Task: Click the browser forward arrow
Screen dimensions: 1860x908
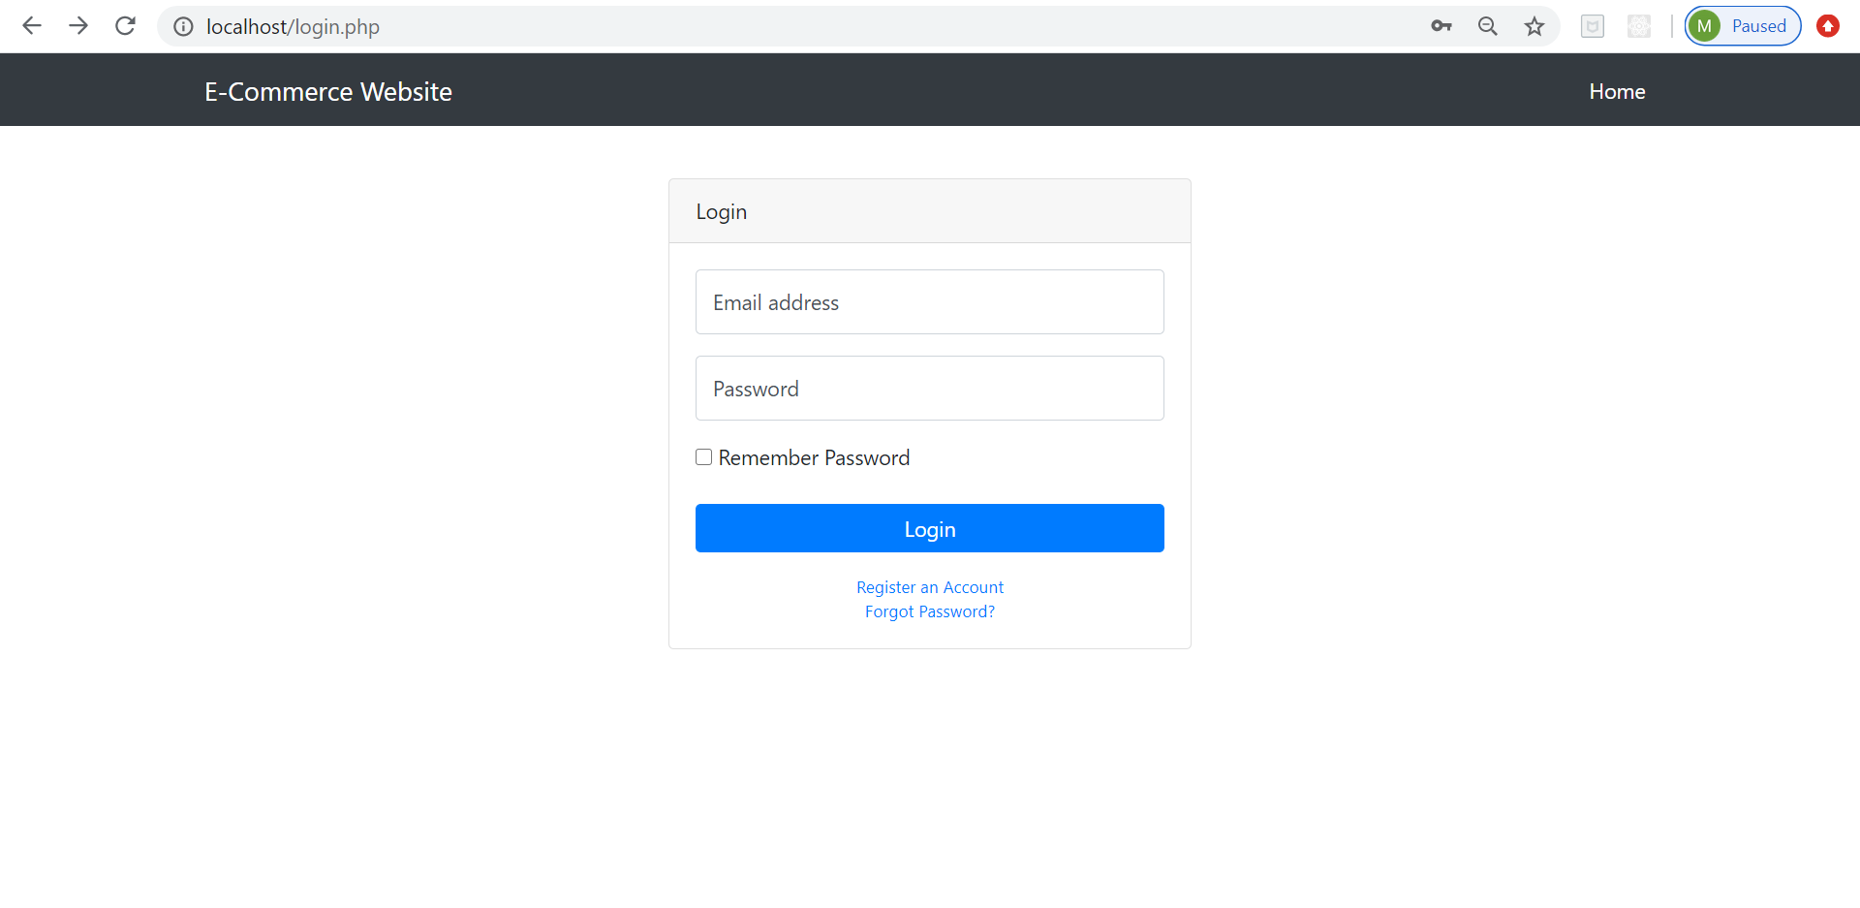Action: 78,26
